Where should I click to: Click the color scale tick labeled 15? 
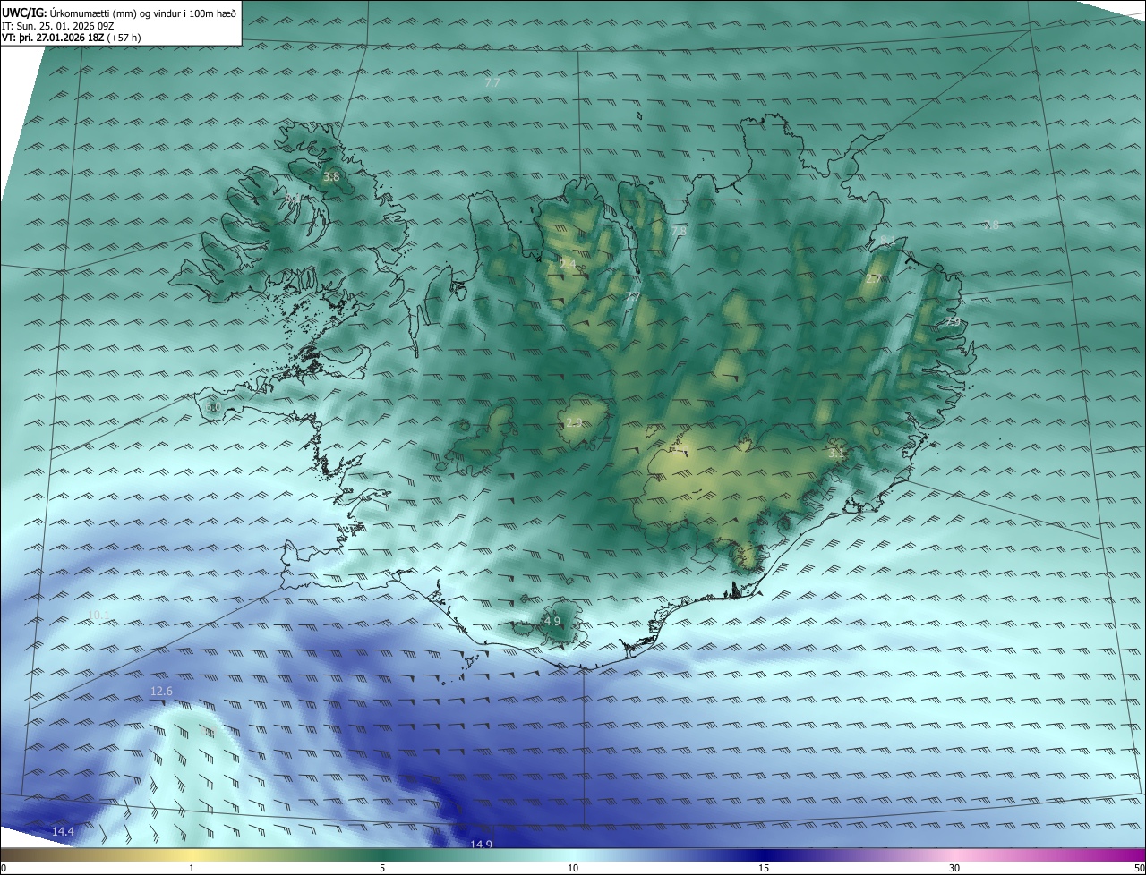764,868
